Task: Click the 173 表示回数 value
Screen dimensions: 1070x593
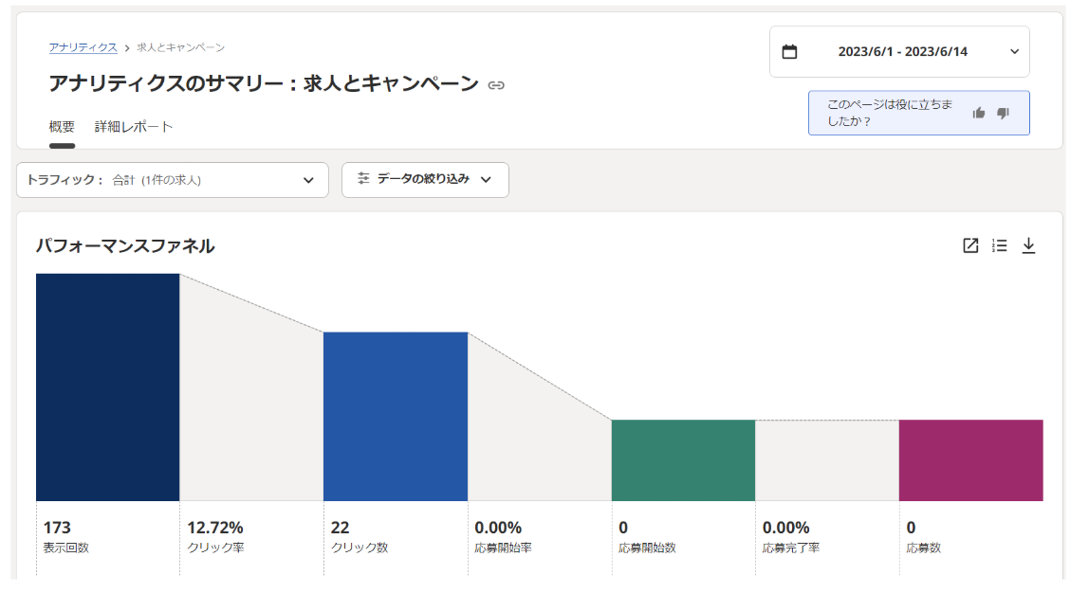Action: click(57, 528)
